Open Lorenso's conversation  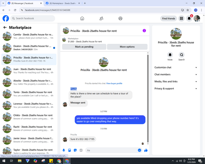tap(29, 105)
